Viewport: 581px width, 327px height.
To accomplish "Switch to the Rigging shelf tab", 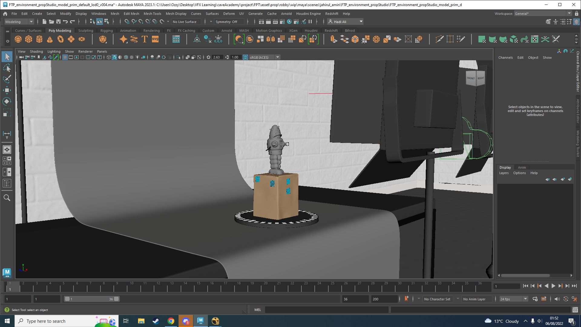I will coord(107,31).
